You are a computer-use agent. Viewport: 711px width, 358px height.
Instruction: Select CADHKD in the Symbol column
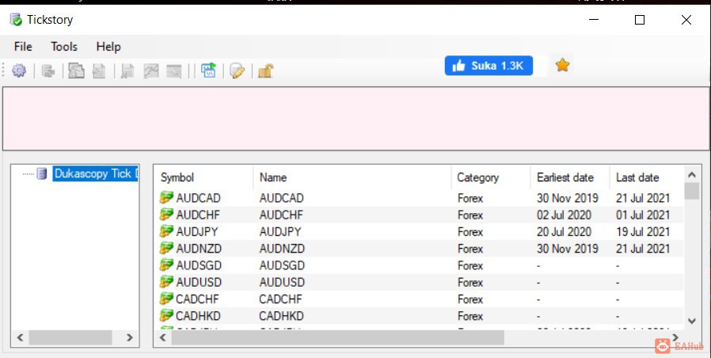198,316
